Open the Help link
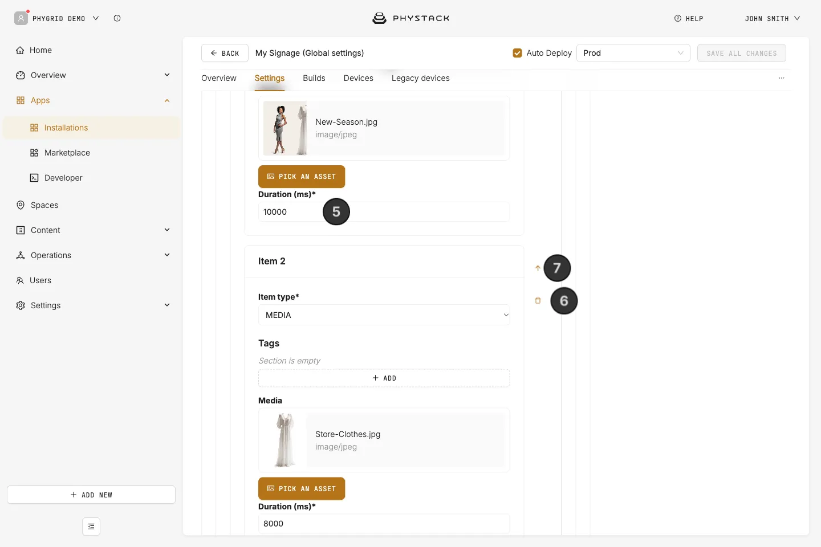 (x=689, y=18)
